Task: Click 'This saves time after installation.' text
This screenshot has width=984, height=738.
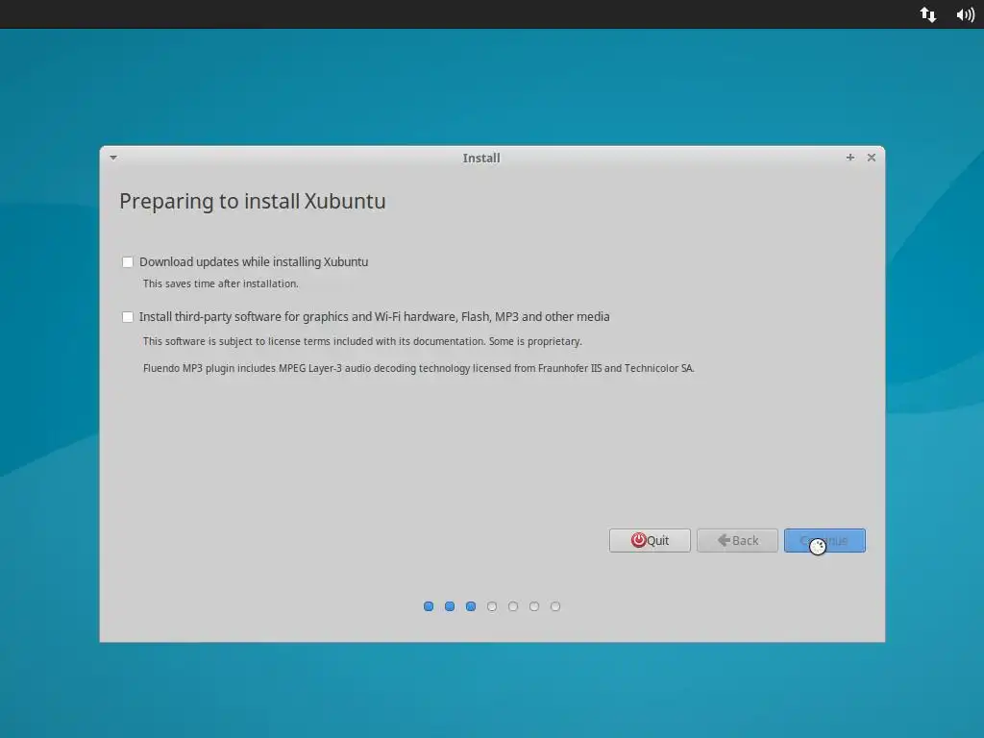Action: point(220,283)
